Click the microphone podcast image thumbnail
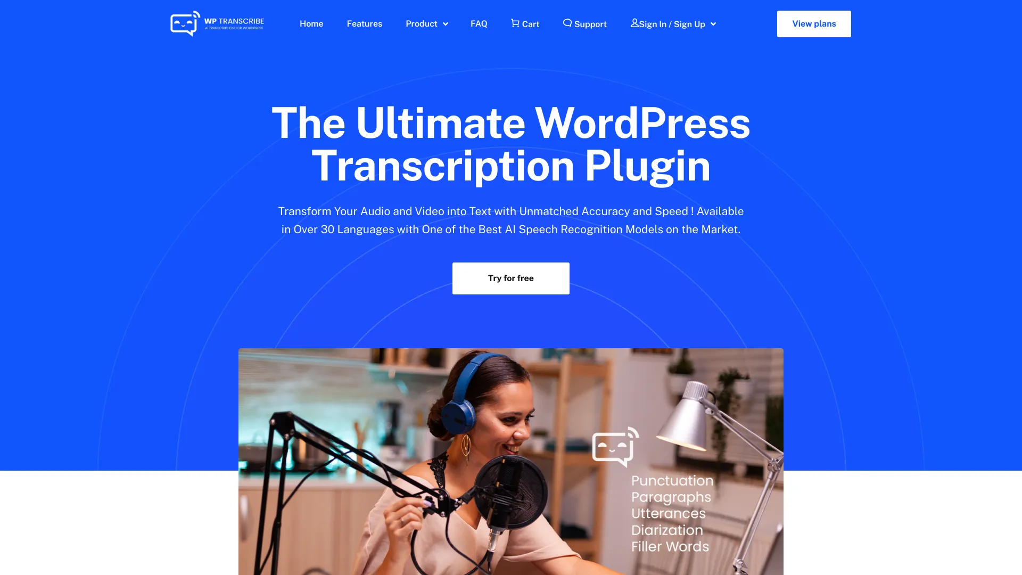Viewport: 1022px width, 575px height. pos(511,461)
